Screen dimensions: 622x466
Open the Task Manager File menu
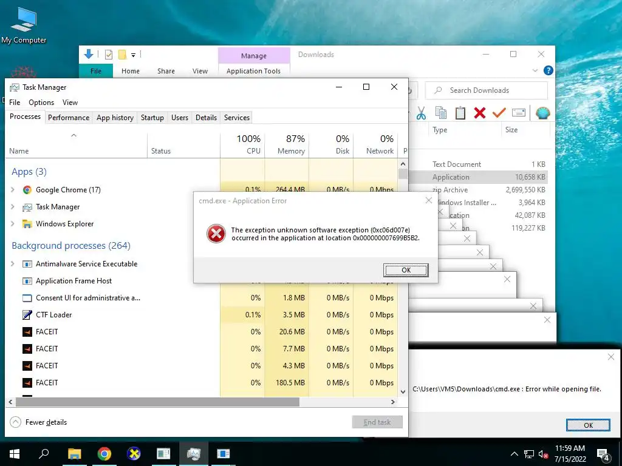click(15, 102)
